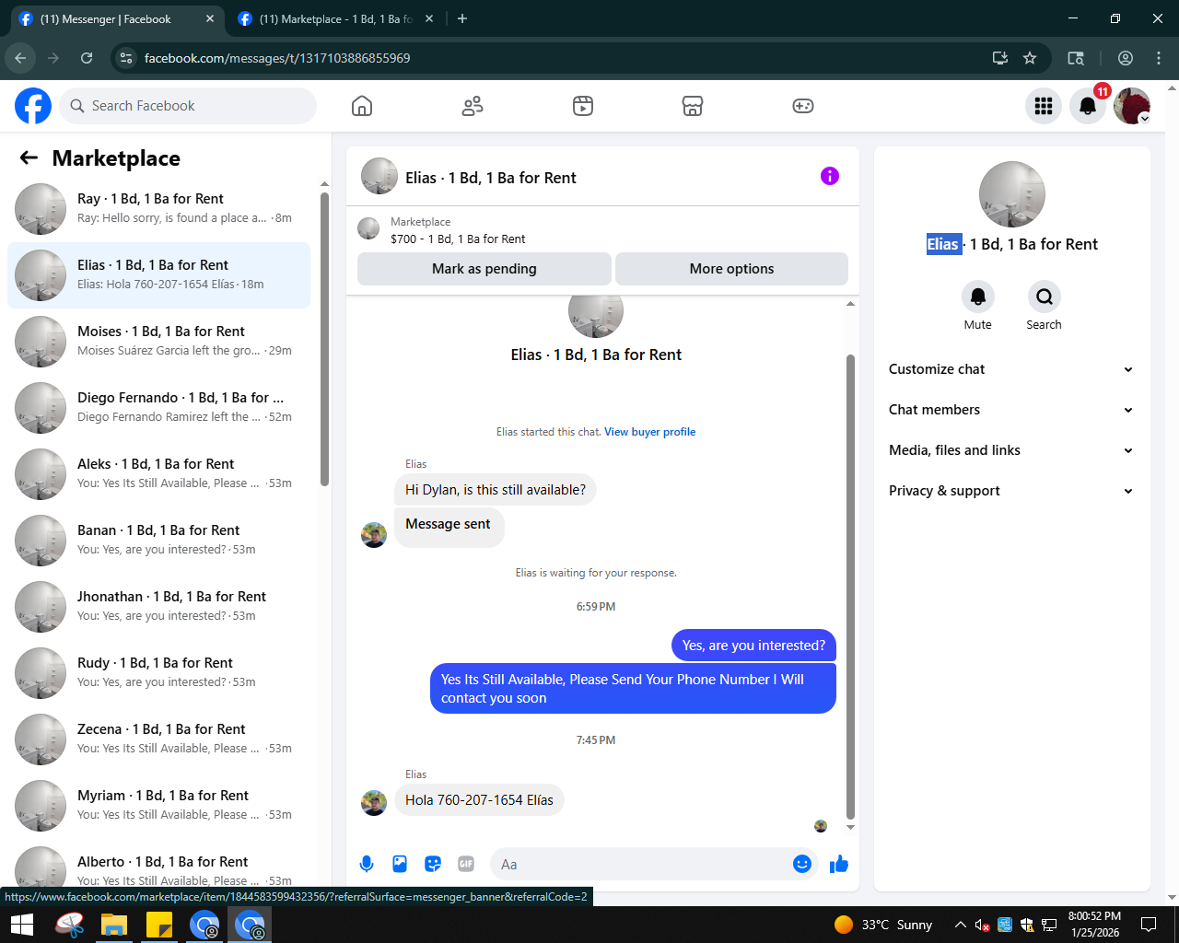
Task: Open the emoji picker in message box
Action: (802, 864)
